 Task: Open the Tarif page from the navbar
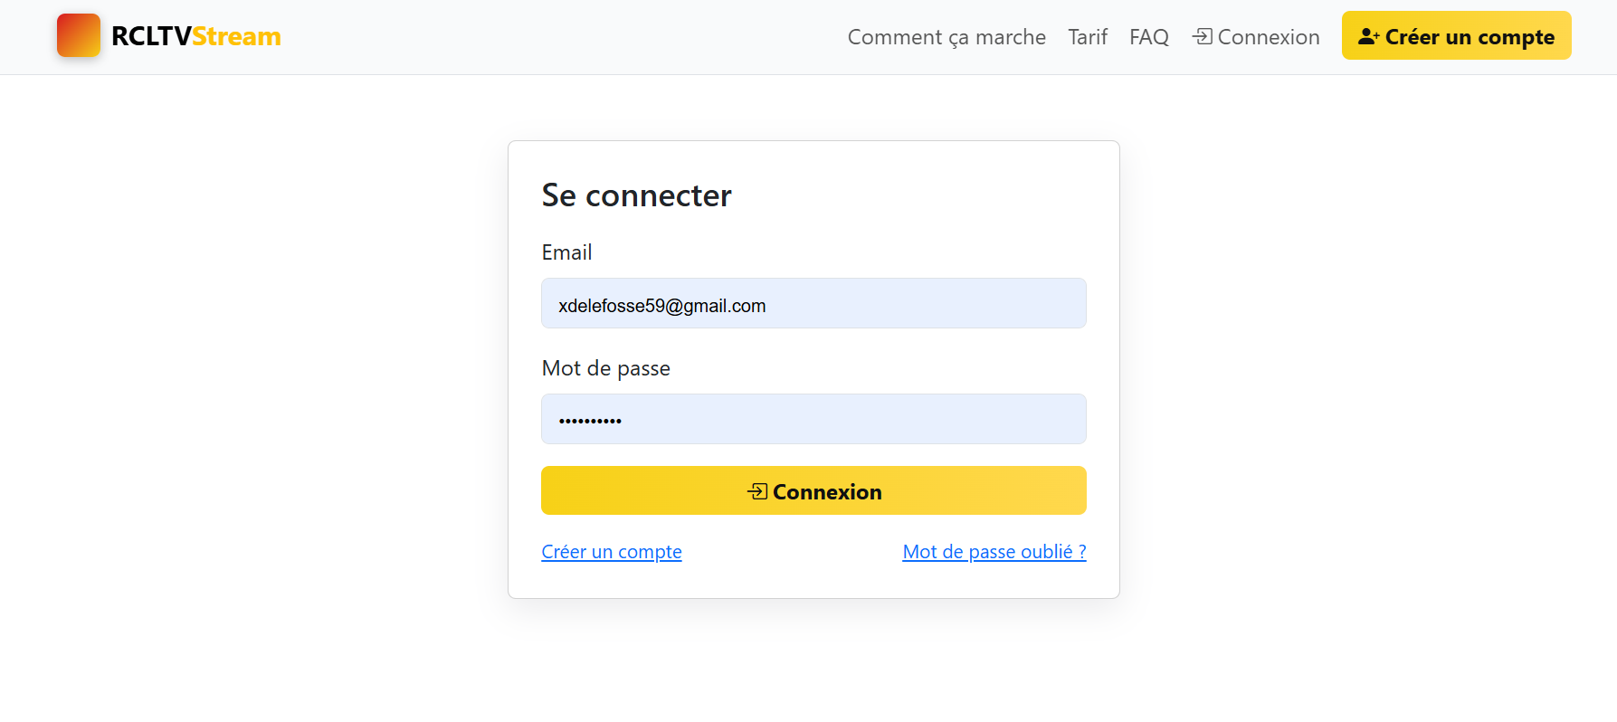[x=1087, y=37]
